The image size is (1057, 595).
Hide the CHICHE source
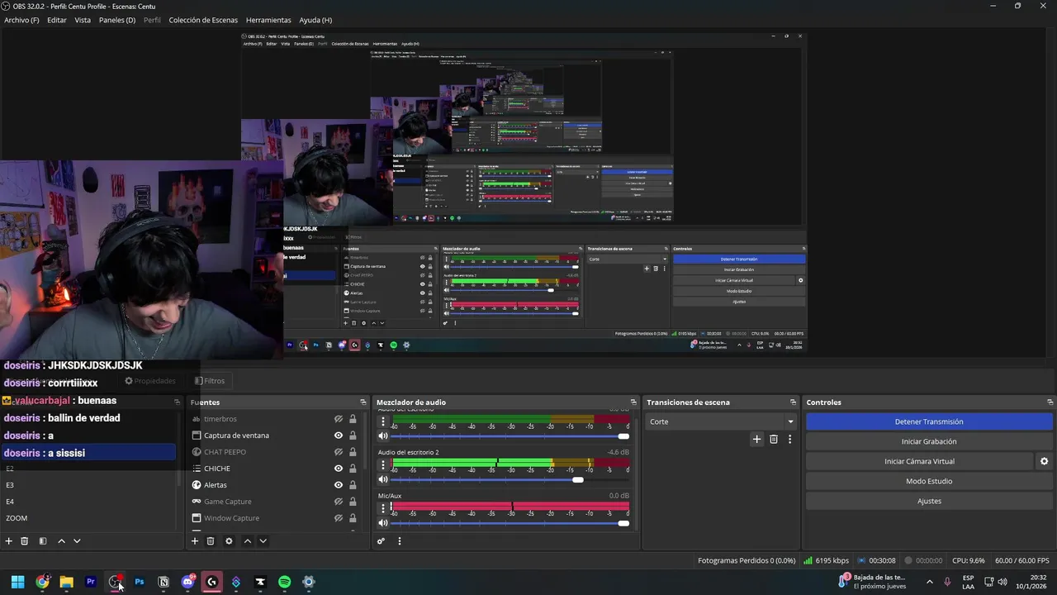[x=339, y=469]
